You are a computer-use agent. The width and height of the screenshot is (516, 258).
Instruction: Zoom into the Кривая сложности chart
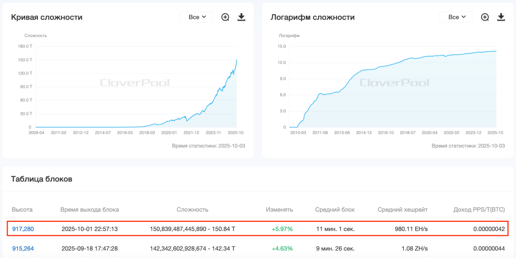(x=225, y=17)
